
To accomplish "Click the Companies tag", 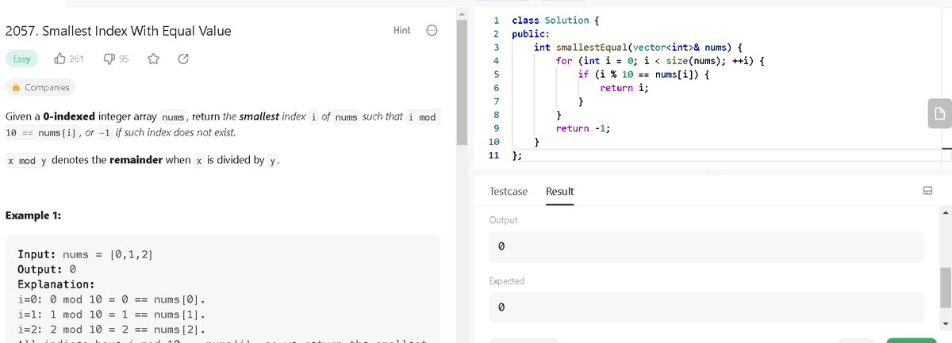I will coord(40,87).
